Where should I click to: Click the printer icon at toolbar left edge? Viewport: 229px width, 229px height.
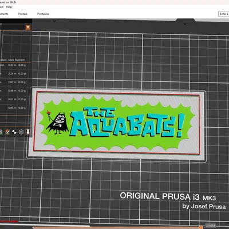click(1, 132)
